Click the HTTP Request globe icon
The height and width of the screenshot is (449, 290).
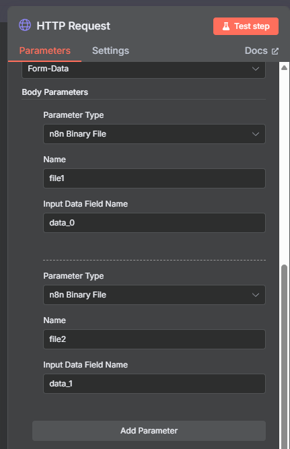25,25
